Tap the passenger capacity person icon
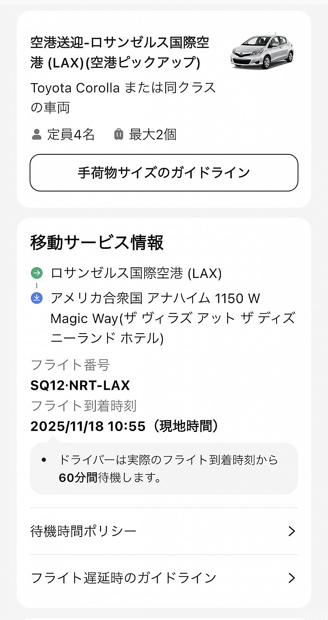 (37, 135)
